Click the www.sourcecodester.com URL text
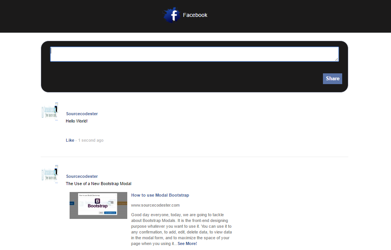This screenshot has height=250, width=391. tap(155, 205)
